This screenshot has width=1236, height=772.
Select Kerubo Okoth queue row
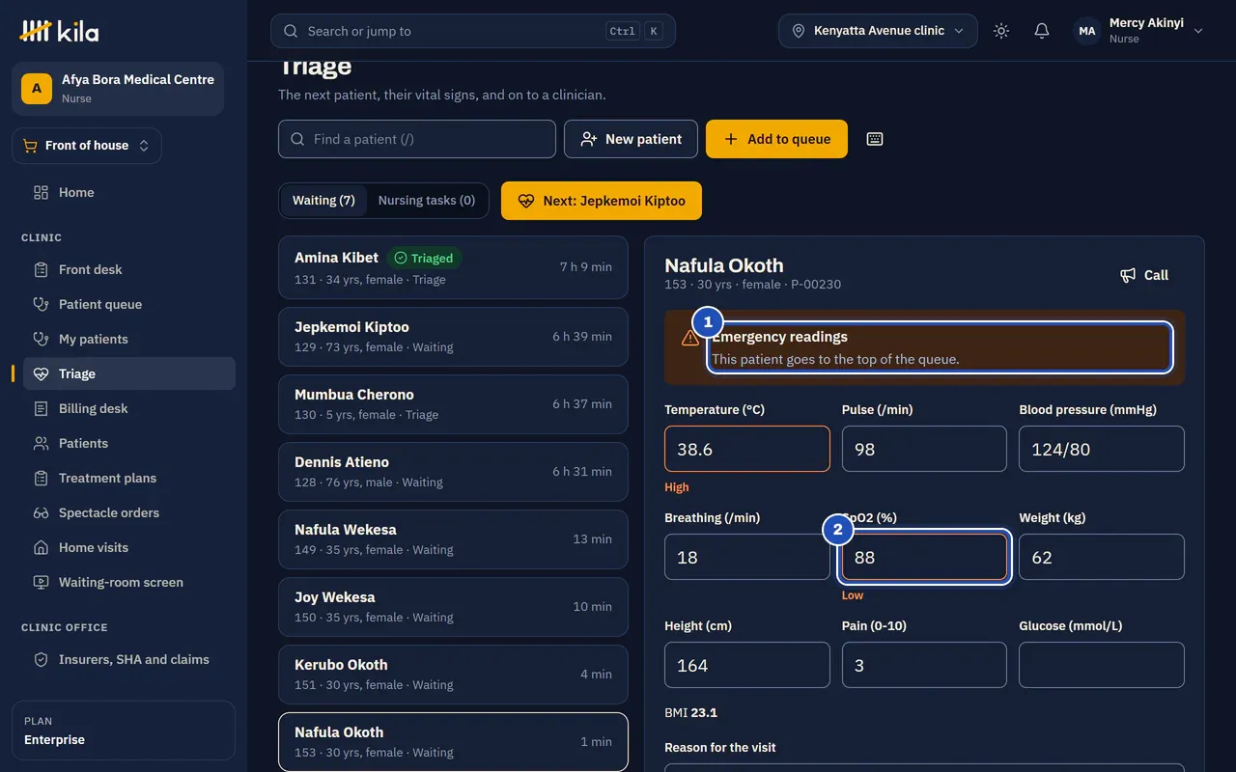coord(453,675)
